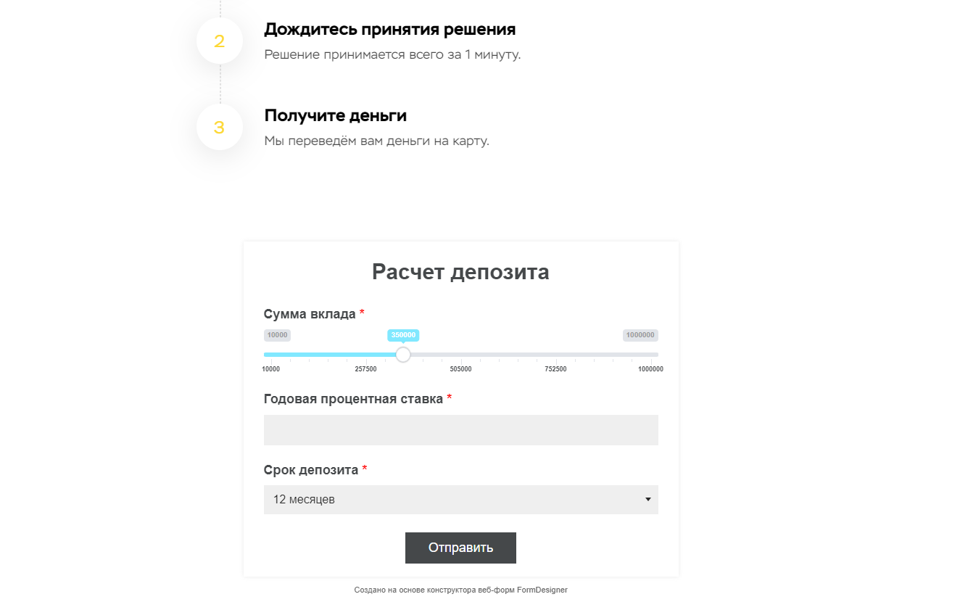The image size is (968, 602).
Task: Click the 350000 value tooltip above slider
Action: pyautogui.click(x=403, y=335)
